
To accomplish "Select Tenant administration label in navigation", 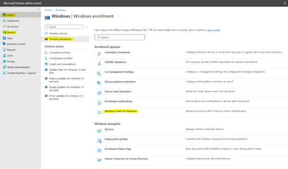I will click(18, 67).
